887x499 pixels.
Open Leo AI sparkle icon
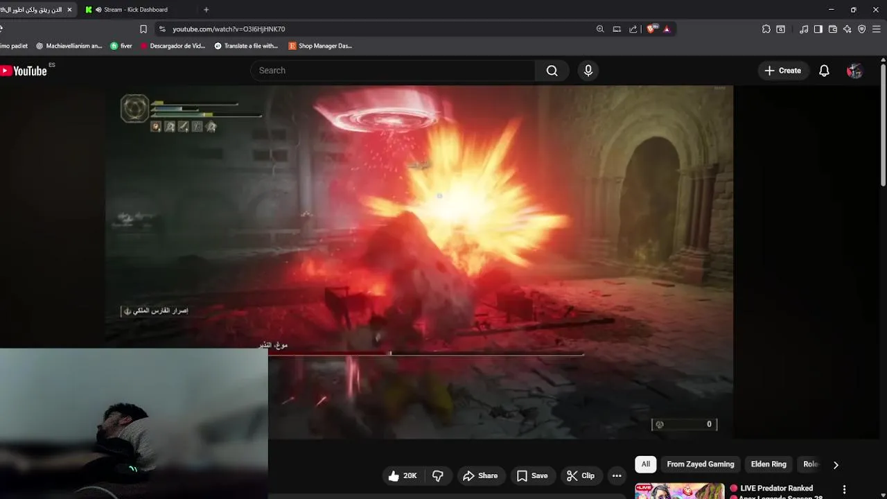[848, 29]
